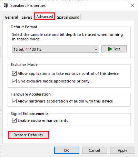Click the Hardware Acceleration group label
This screenshot has width=138, height=157.
tap(31, 94)
